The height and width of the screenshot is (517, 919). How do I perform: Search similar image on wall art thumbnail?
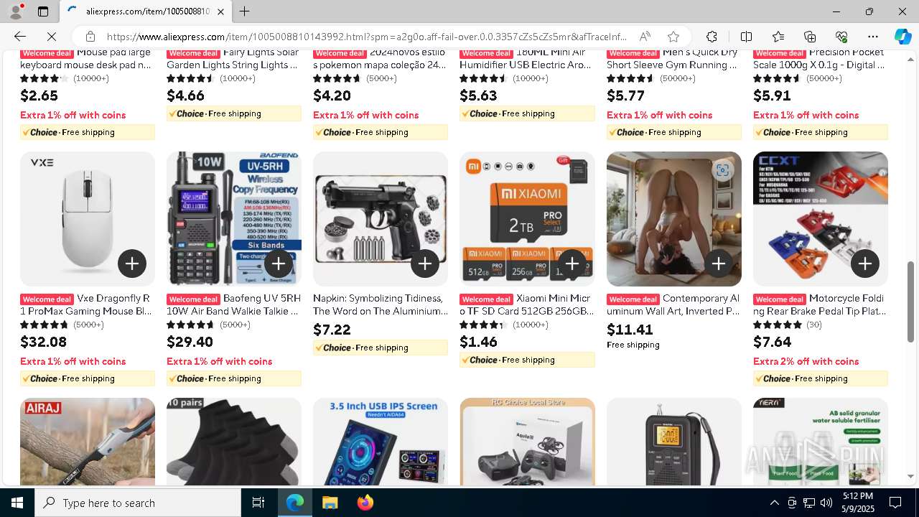coord(722,170)
